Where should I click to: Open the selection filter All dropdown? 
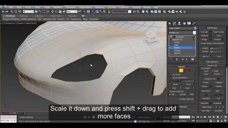pyautogui.click(x=28, y=12)
